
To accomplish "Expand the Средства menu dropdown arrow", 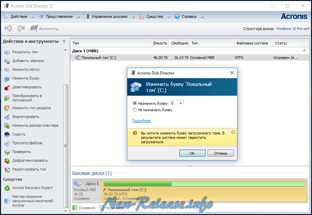I will pos(168,17).
